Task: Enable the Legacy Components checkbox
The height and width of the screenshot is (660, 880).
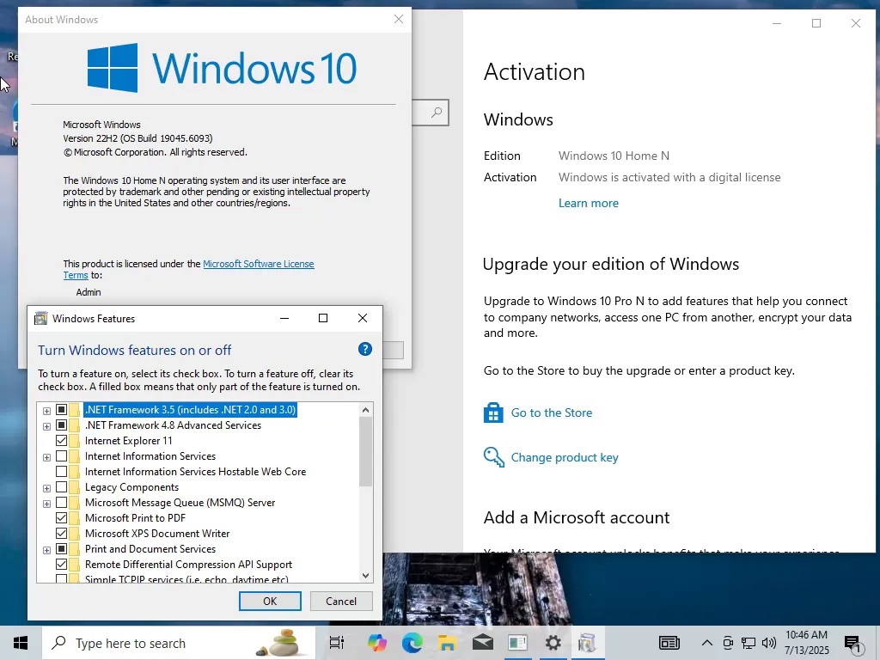Action: pos(61,487)
